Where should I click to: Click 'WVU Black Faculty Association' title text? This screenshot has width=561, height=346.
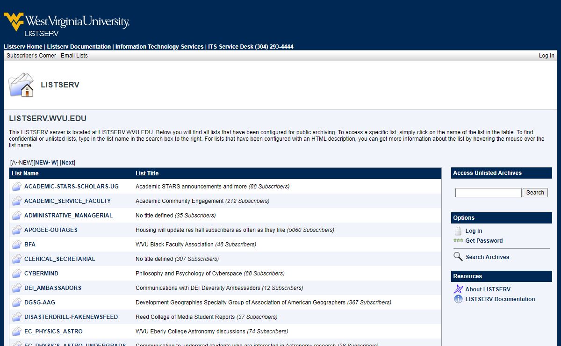click(x=174, y=245)
